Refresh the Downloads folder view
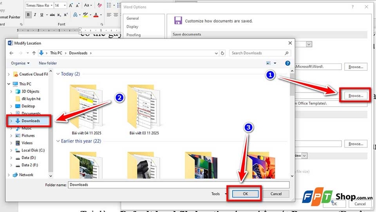The height and width of the screenshot is (212, 376). (222, 53)
